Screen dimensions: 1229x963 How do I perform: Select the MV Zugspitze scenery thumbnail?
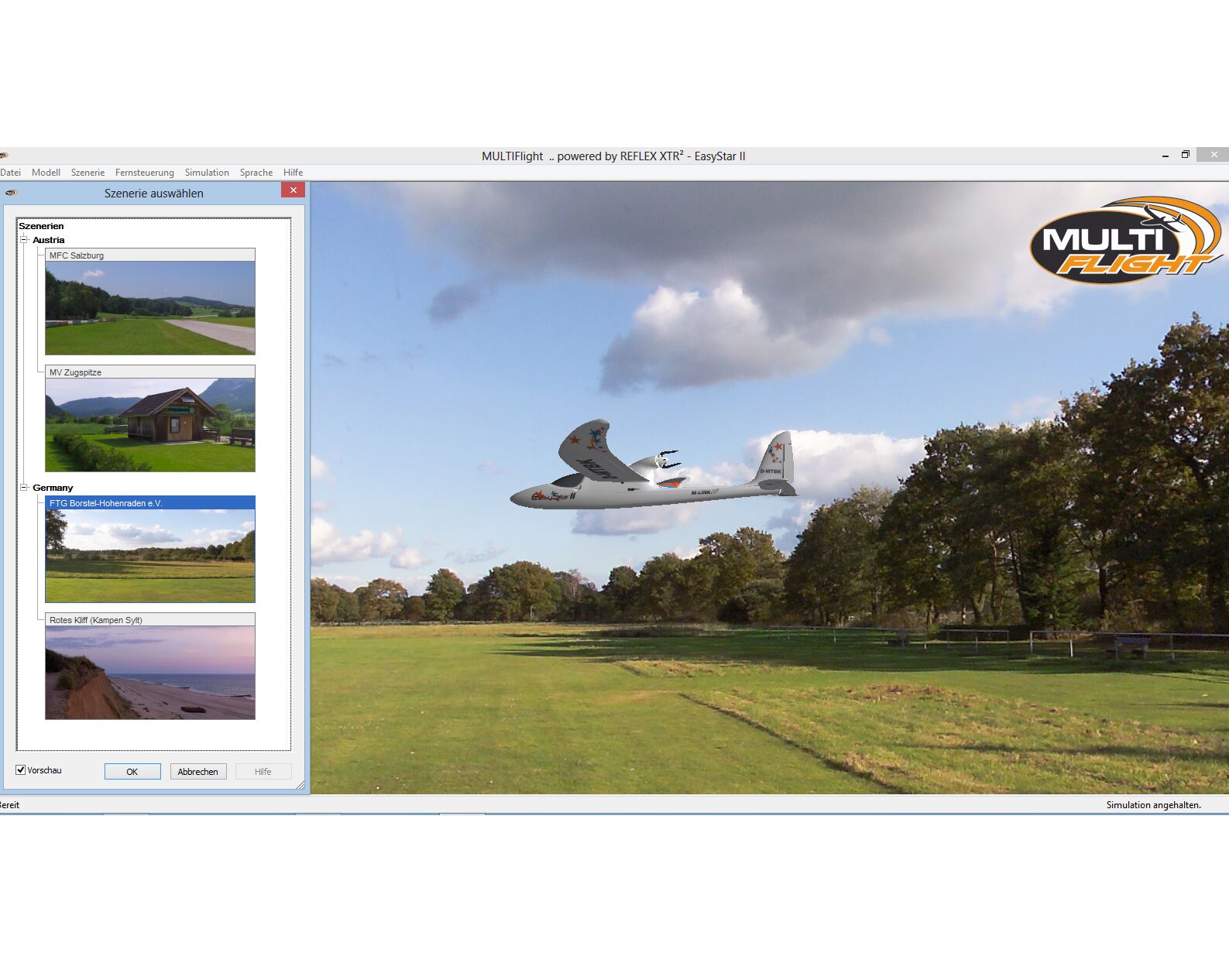(x=149, y=424)
